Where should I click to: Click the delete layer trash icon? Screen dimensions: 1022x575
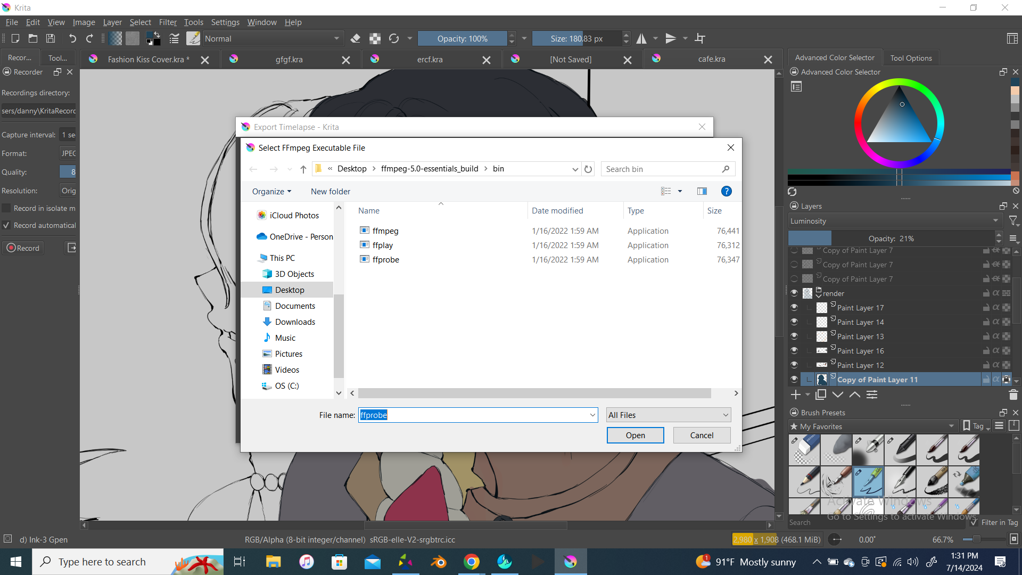pos(1013,395)
